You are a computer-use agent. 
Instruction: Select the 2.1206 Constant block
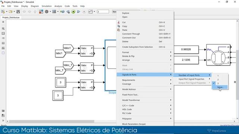pos(186,60)
